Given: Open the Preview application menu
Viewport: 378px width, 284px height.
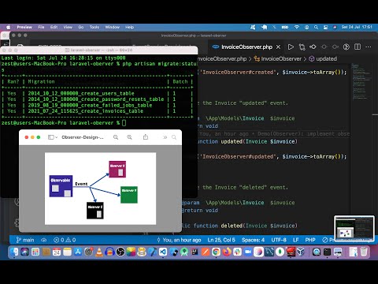Looking at the screenshot, I should point(24,27).
